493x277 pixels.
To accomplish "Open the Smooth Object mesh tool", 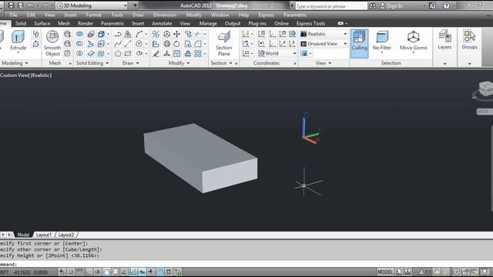I will tap(52, 43).
